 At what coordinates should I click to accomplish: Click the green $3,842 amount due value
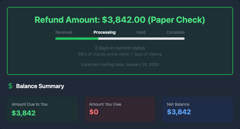[x=24, y=113]
